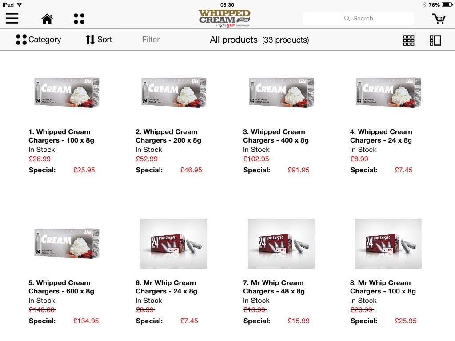Screen dimensions: 455x341
Task: Open the Sort options
Action: point(99,40)
